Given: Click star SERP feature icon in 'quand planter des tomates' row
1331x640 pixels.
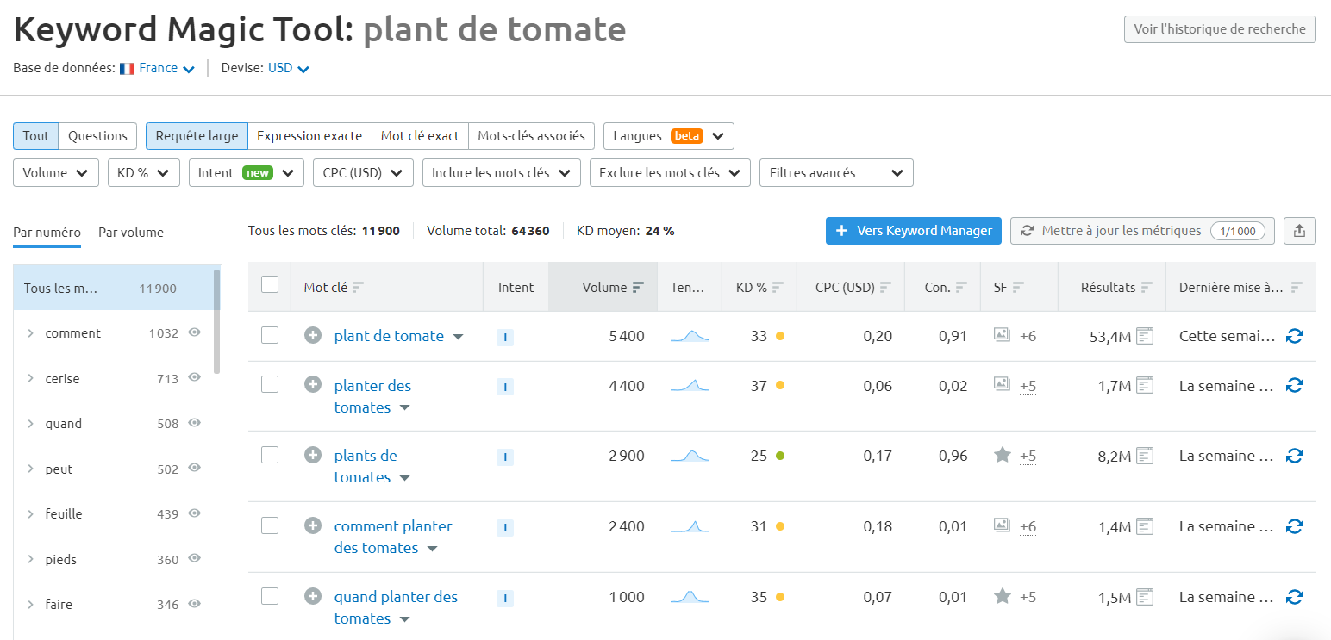Looking at the screenshot, I should click(x=1002, y=596).
